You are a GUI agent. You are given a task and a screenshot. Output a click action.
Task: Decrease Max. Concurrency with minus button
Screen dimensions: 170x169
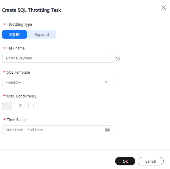tap(7, 106)
